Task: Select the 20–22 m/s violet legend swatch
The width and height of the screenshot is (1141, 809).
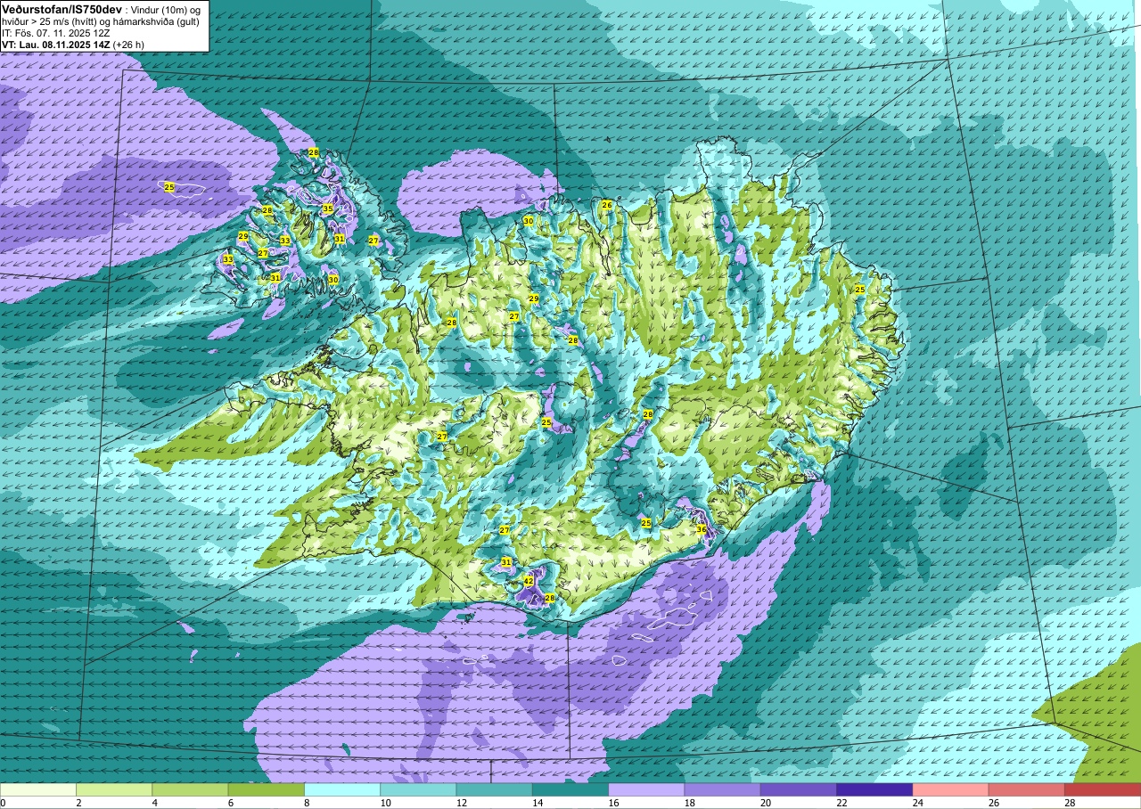Action: pyautogui.click(x=799, y=789)
